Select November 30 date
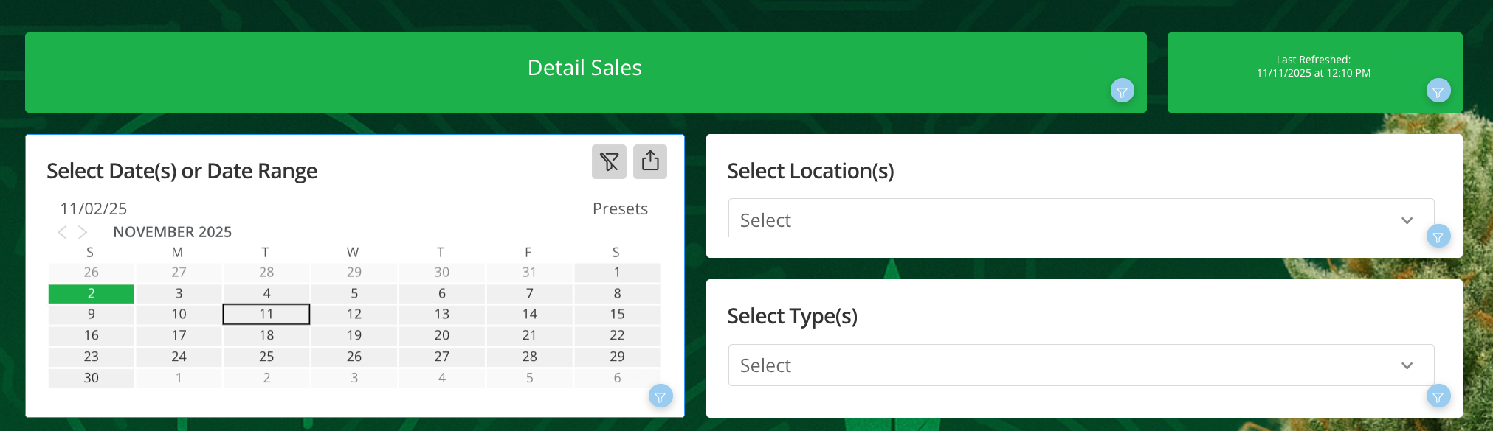This screenshot has width=1493, height=431. pyautogui.click(x=92, y=378)
